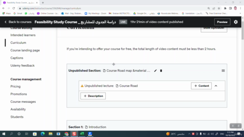Click the browser back arrow
244x137 pixels.
coord(3,8)
